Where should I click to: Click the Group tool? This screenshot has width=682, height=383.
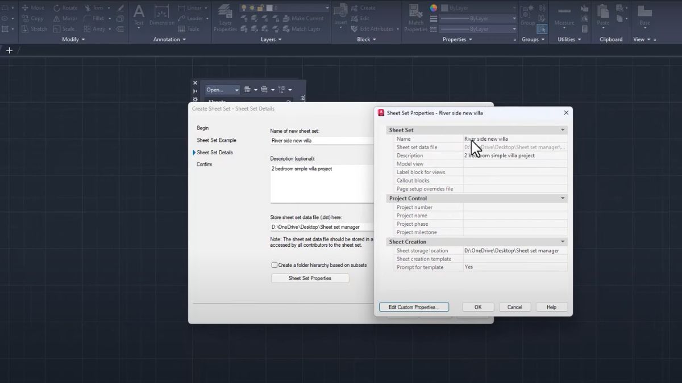point(527,16)
